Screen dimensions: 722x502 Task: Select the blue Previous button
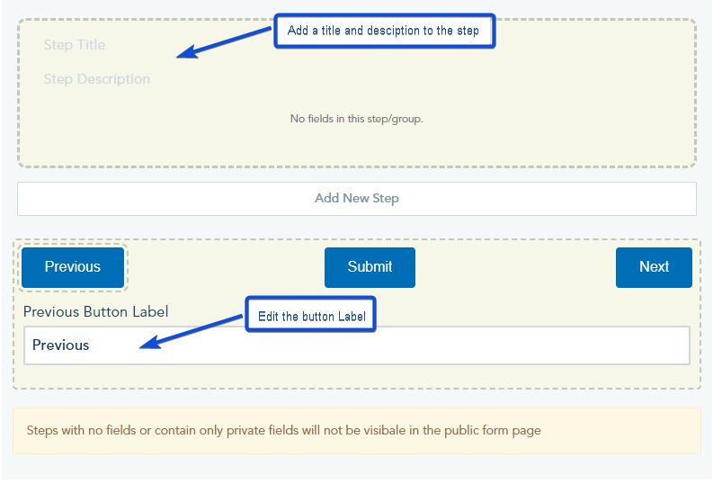click(73, 267)
